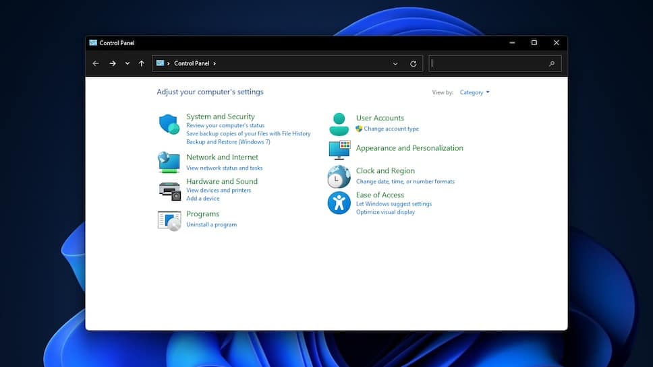653x367 pixels.
Task: Open the Change account type link
Action: tap(391, 129)
